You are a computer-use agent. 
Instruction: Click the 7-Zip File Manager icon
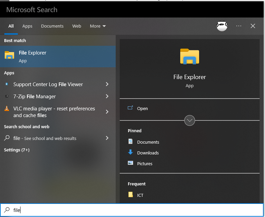(x=7, y=96)
